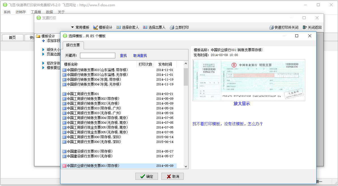Viewport: 338px width, 186px height.
Task: Click the icon of 中国银行转账支票003(山东淄博,带存根)
Action: click(x=64, y=70)
